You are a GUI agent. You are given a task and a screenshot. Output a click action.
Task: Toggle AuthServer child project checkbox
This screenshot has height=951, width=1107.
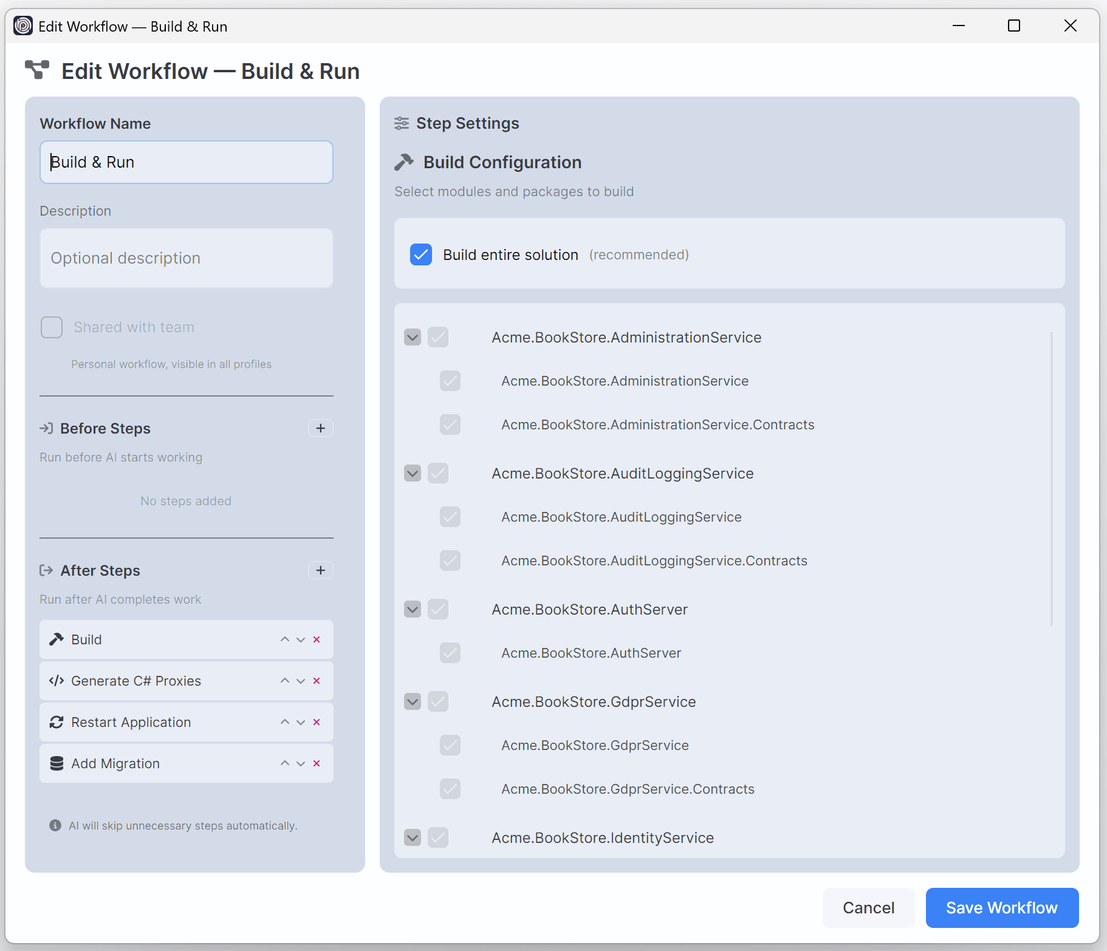tap(450, 653)
